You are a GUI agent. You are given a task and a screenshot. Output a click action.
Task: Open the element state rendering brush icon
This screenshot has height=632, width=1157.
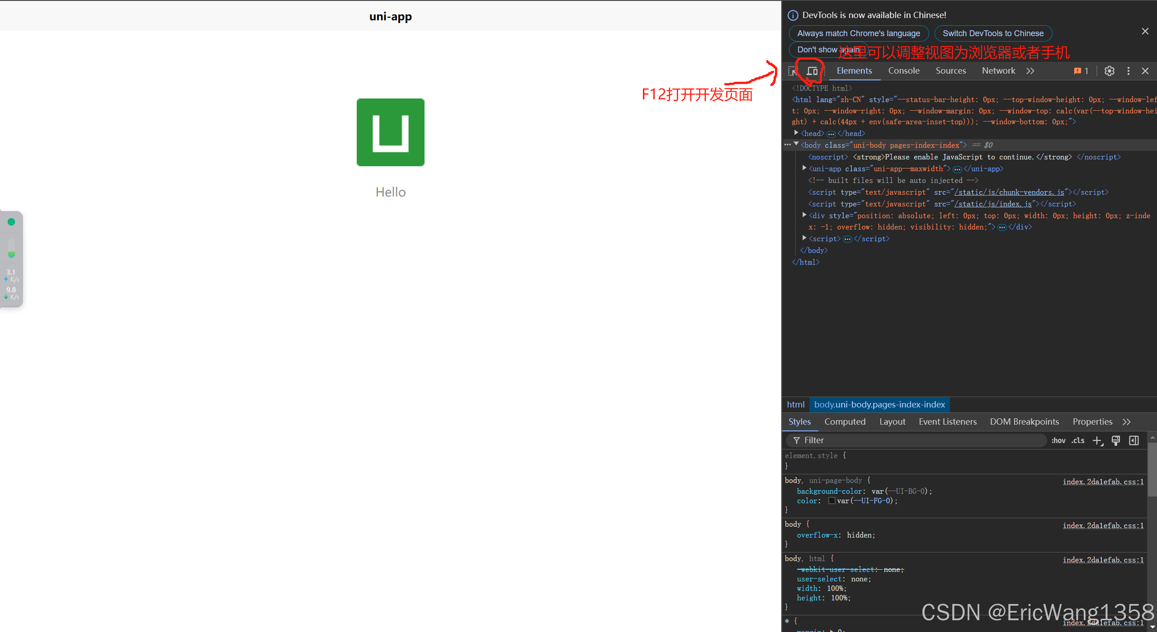point(1115,440)
